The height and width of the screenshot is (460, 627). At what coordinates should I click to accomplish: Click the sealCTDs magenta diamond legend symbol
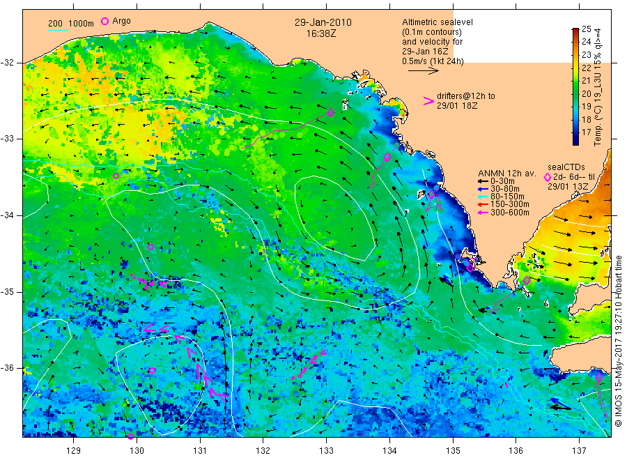[x=548, y=177]
